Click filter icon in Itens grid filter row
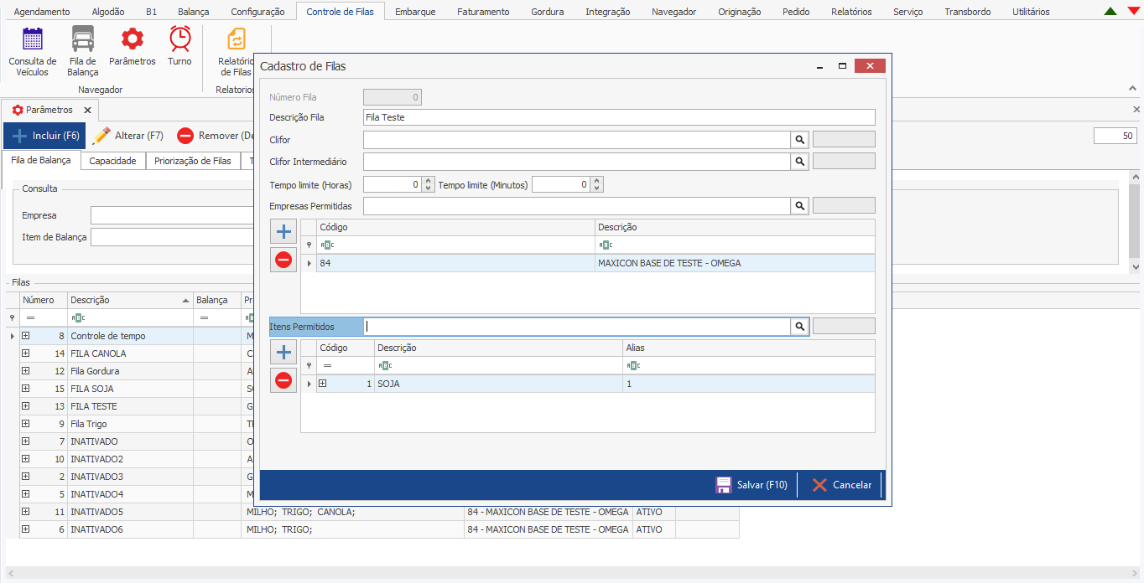Viewport: 1144px width, 583px height. point(309,365)
